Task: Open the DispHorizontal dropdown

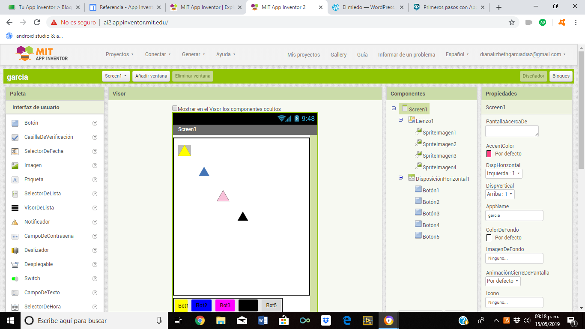Action: [x=504, y=173]
